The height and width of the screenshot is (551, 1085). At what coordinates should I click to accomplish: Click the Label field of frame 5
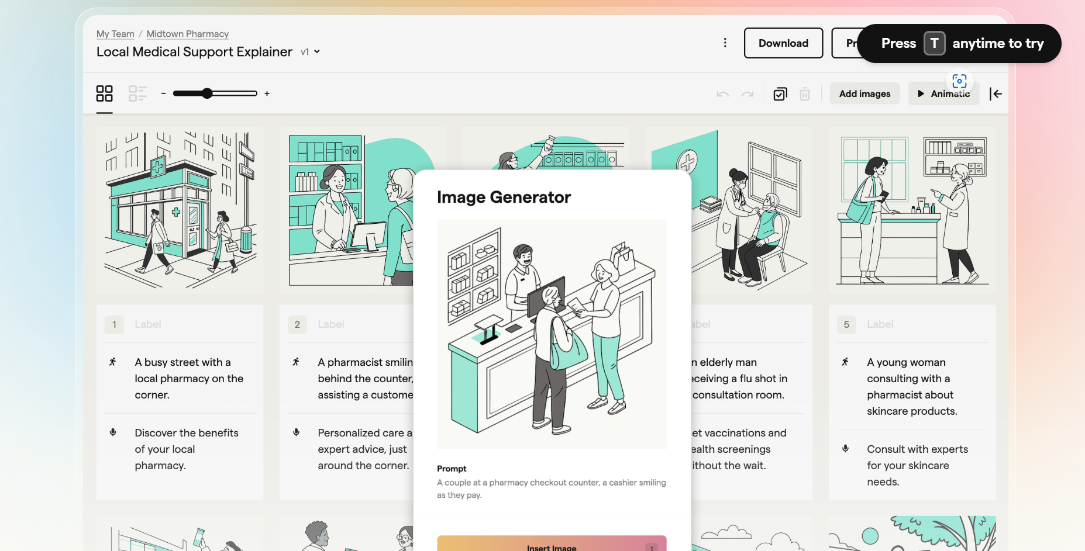(x=880, y=324)
